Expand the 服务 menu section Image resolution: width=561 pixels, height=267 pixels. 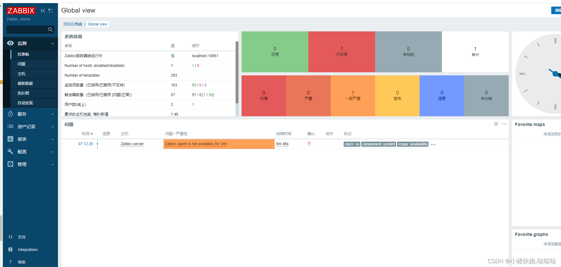tap(53, 114)
